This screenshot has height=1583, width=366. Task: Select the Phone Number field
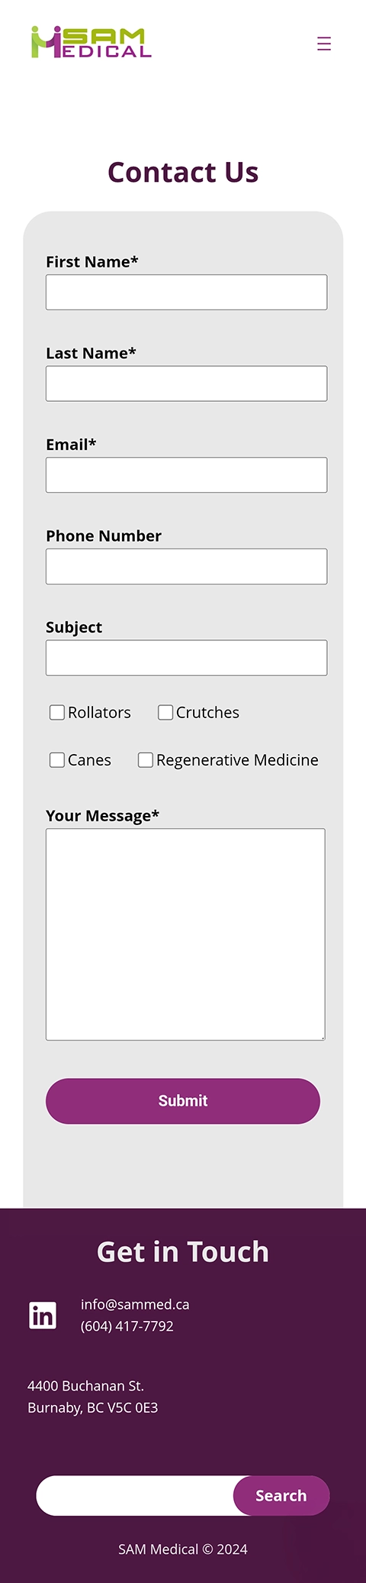[x=187, y=566]
